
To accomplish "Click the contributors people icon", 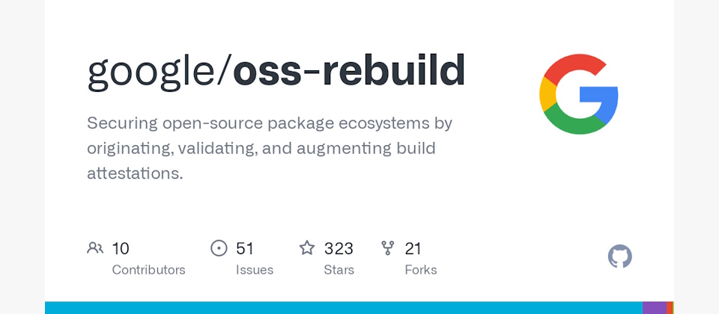I will point(95,248).
